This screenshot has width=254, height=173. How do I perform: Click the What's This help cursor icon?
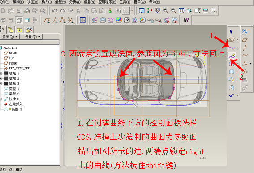coord(186,20)
